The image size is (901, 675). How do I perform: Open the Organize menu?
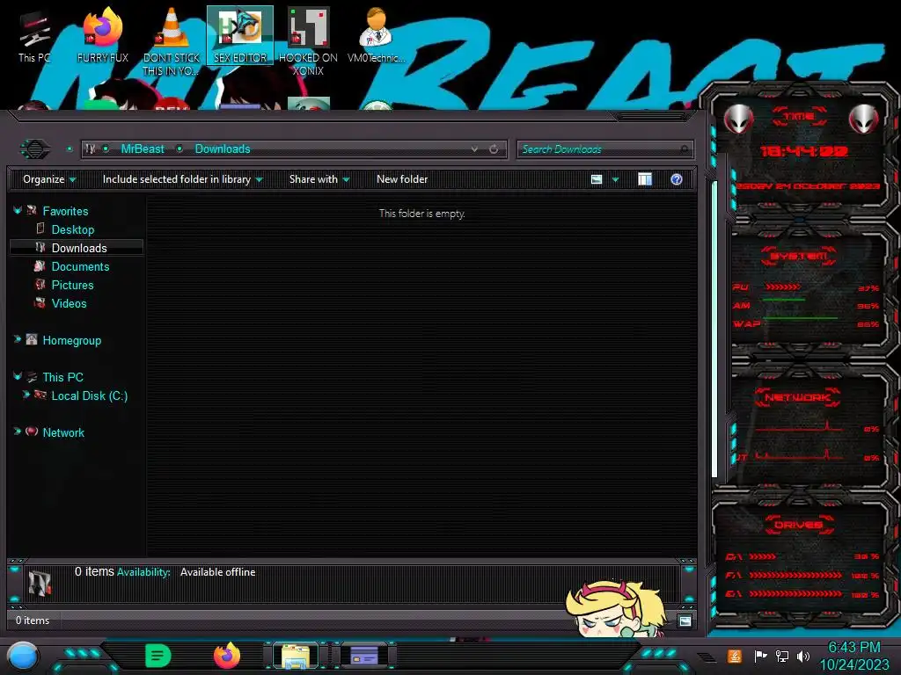(49, 179)
